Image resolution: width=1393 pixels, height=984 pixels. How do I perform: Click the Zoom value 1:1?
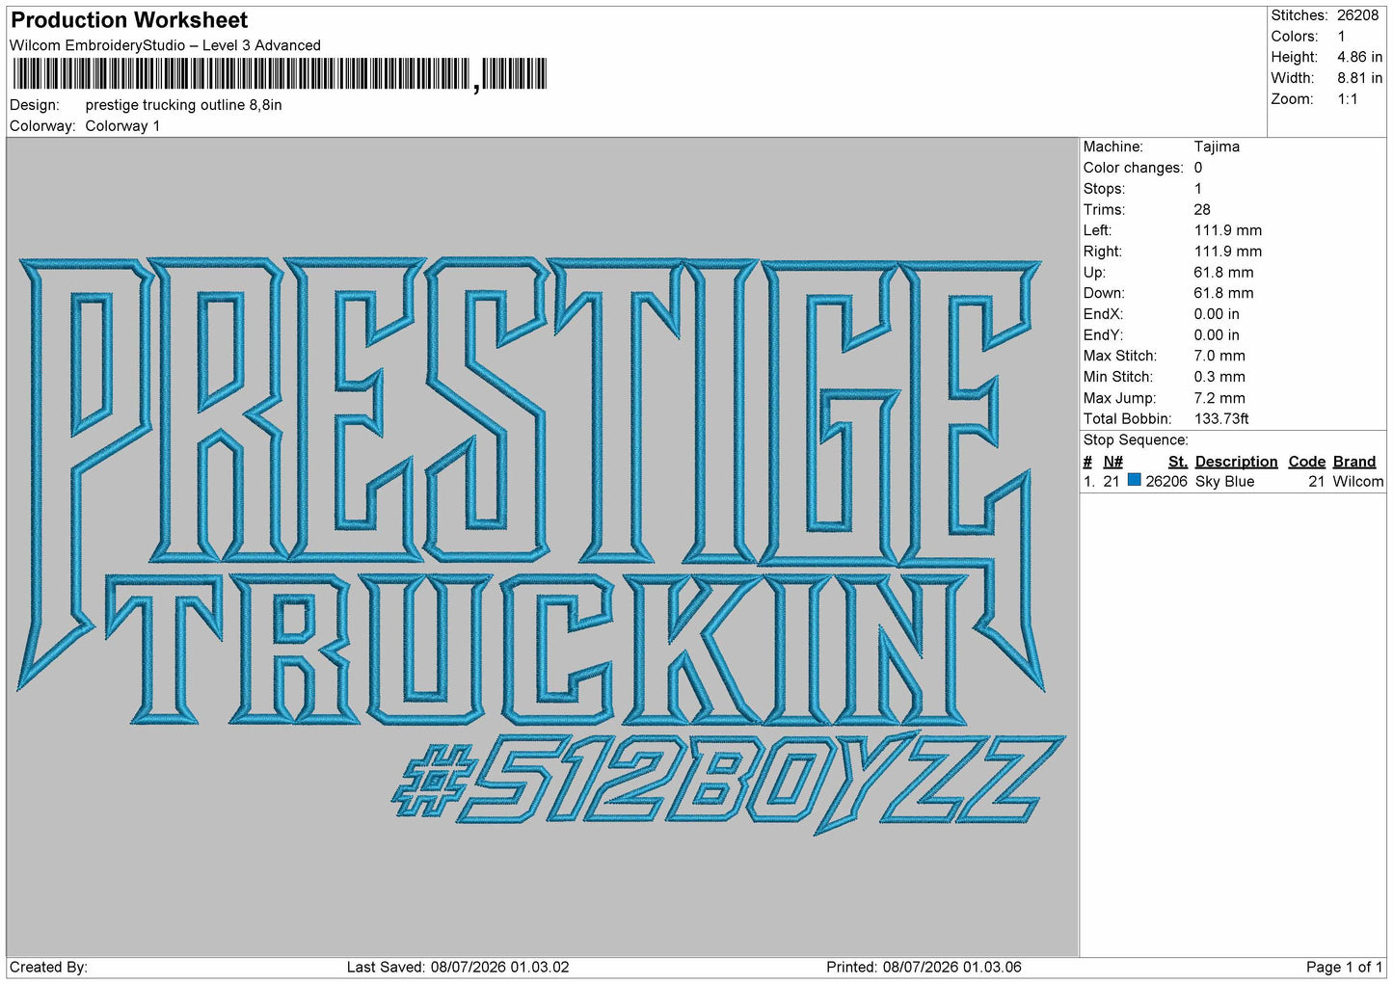[1347, 99]
